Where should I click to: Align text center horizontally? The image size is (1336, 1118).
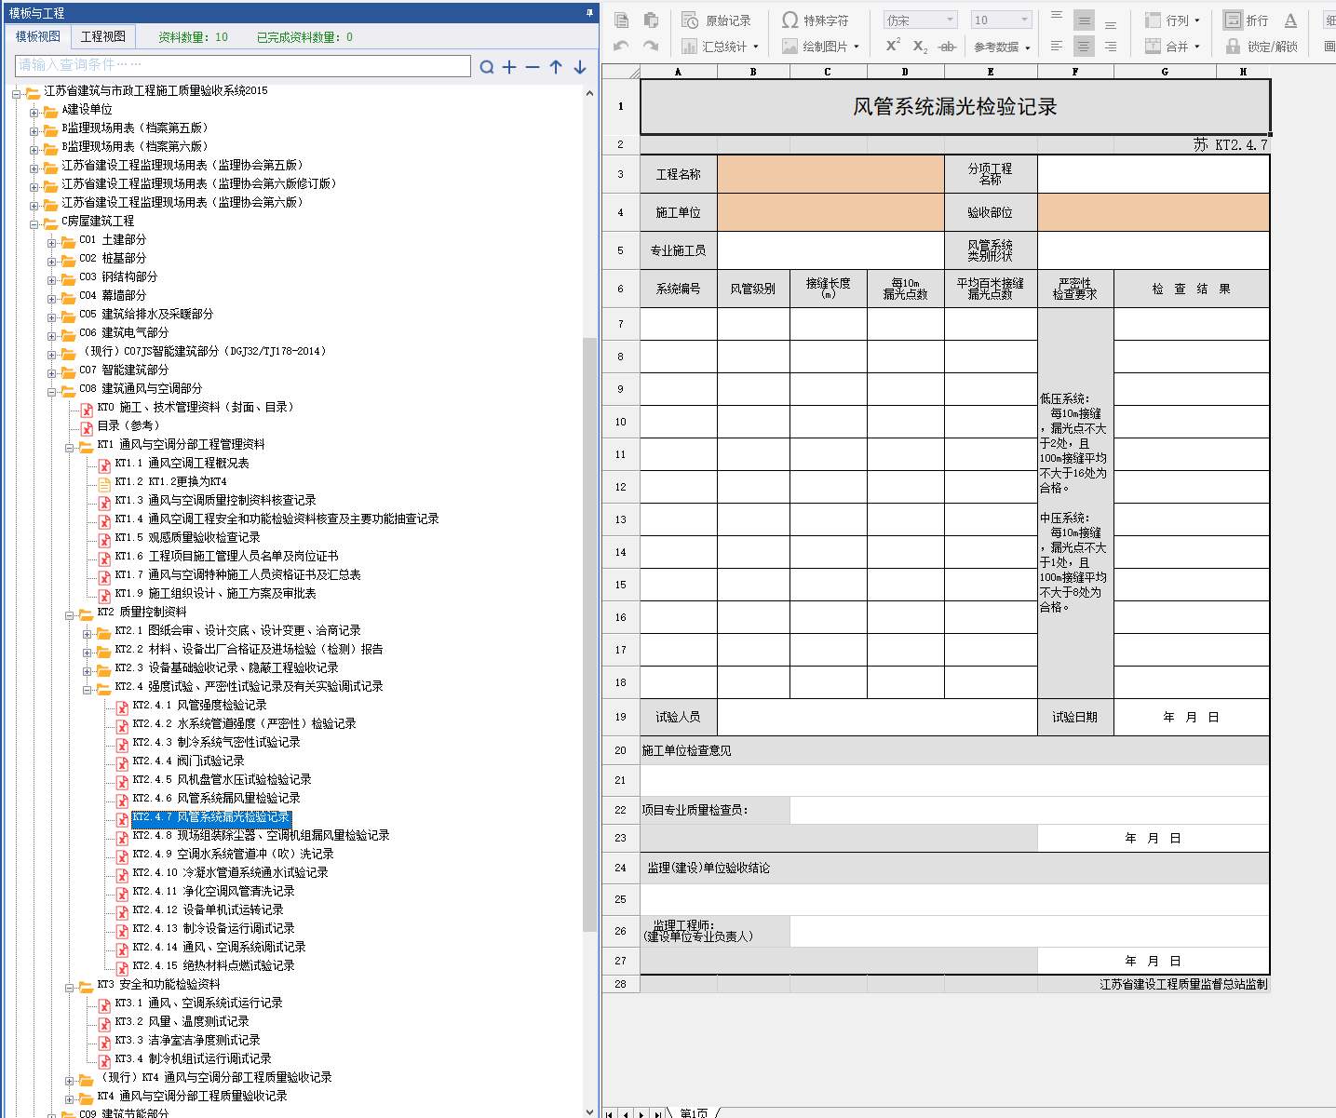[1084, 46]
